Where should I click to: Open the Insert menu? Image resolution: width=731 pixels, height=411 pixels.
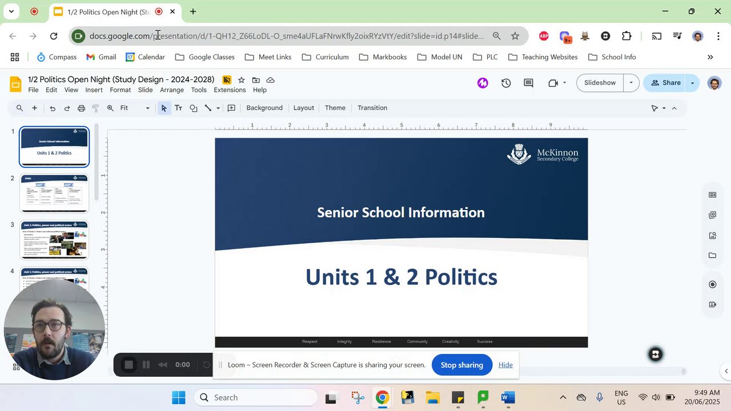tap(94, 90)
